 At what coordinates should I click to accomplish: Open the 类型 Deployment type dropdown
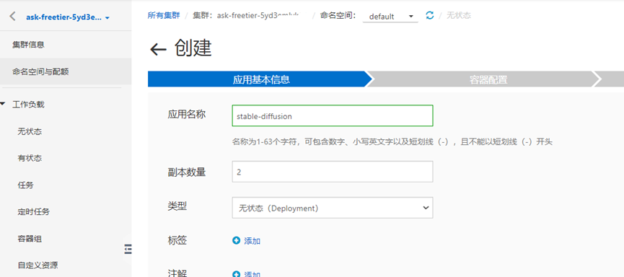(x=333, y=208)
